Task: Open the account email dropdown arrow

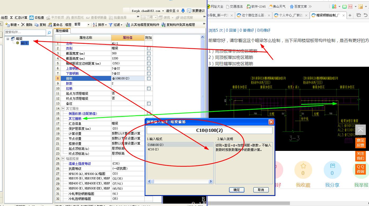Action: point(163,11)
